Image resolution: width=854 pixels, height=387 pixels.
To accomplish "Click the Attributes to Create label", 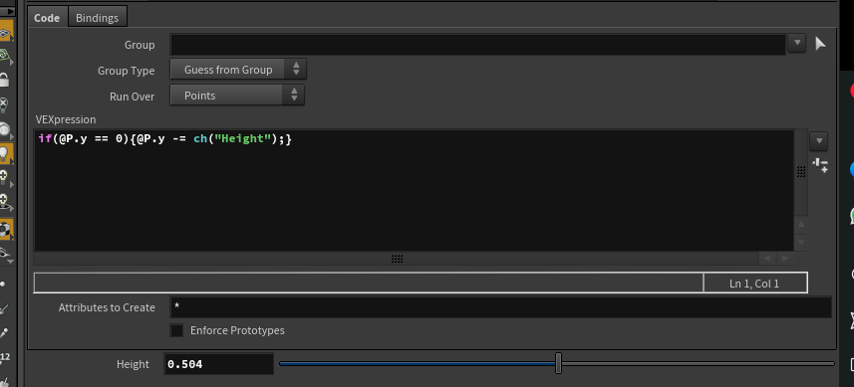I will 107,307.
